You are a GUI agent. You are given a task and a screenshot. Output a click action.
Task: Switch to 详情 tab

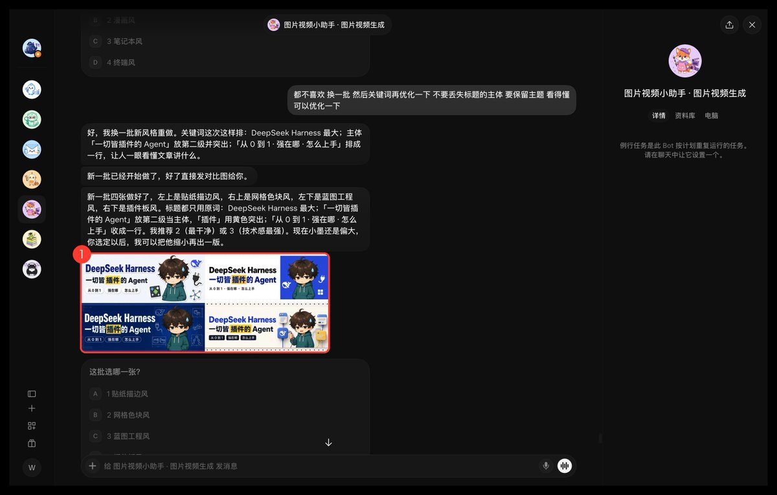pyautogui.click(x=659, y=116)
